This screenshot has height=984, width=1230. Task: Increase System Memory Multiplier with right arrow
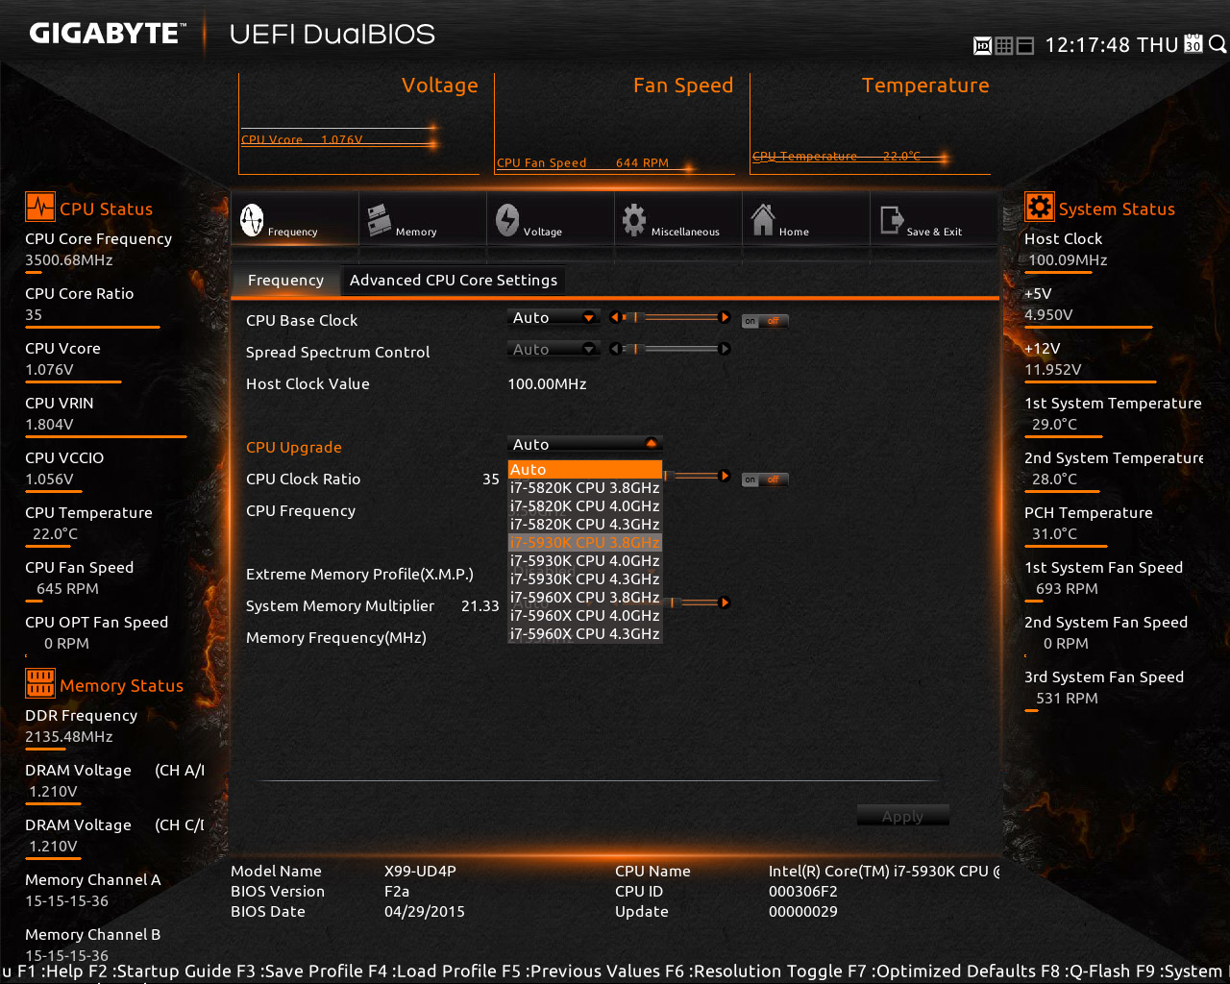pyautogui.click(x=726, y=603)
